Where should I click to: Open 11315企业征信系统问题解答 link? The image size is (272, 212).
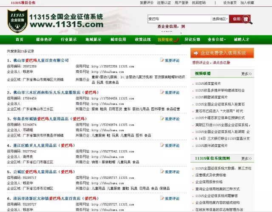point(216,196)
